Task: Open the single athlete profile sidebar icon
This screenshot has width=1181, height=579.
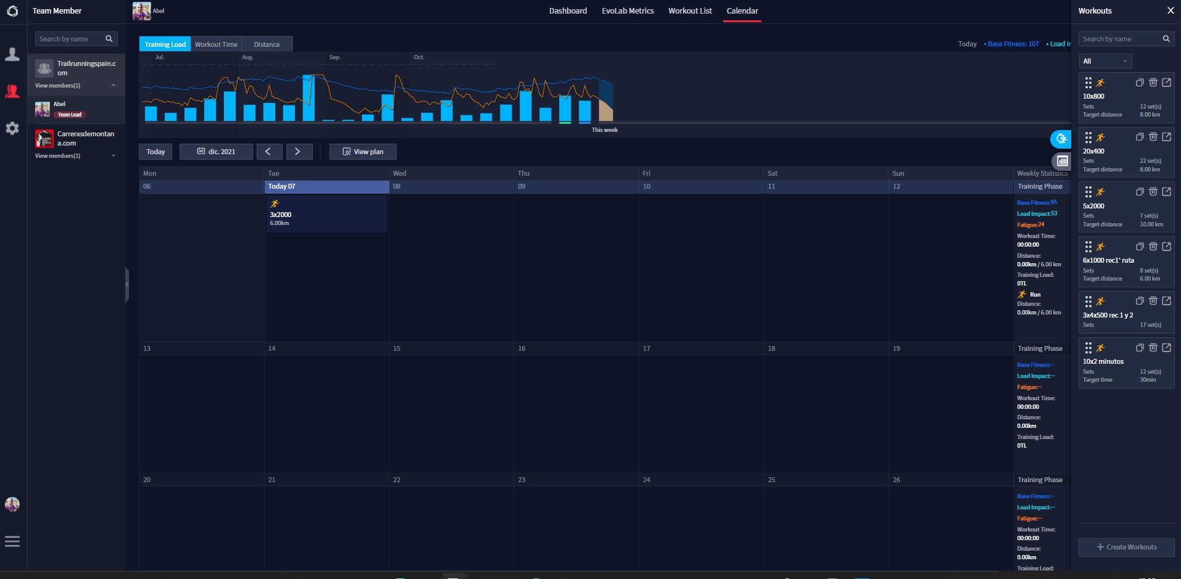Action: coord(12,55)
